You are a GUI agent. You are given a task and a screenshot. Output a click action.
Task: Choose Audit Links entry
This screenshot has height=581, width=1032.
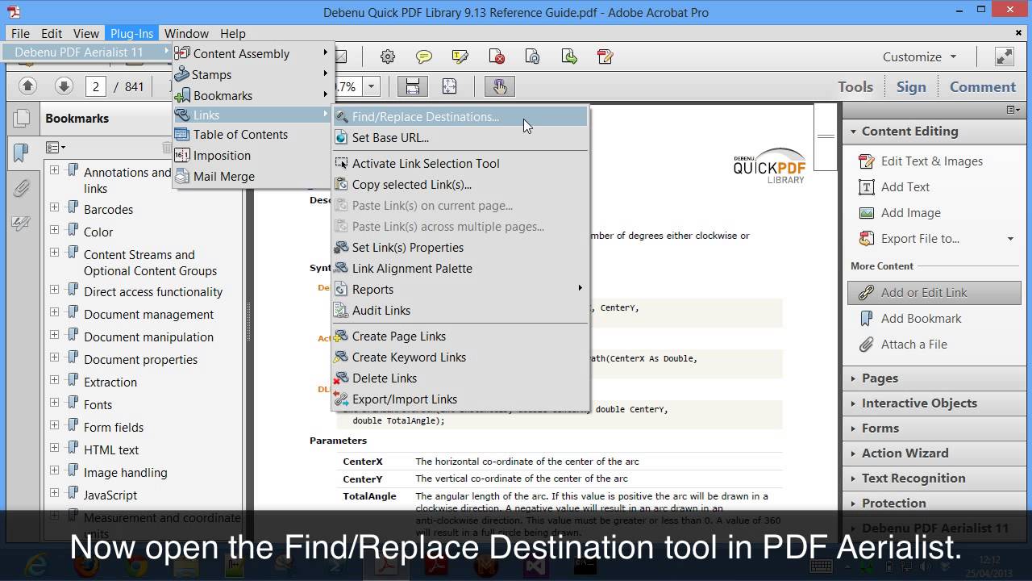click(x=460, y=310)
